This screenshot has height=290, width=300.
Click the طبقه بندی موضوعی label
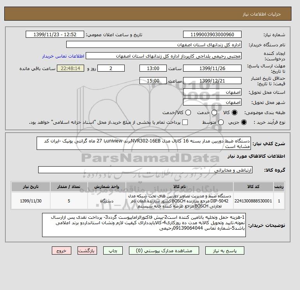click(265, 113)
